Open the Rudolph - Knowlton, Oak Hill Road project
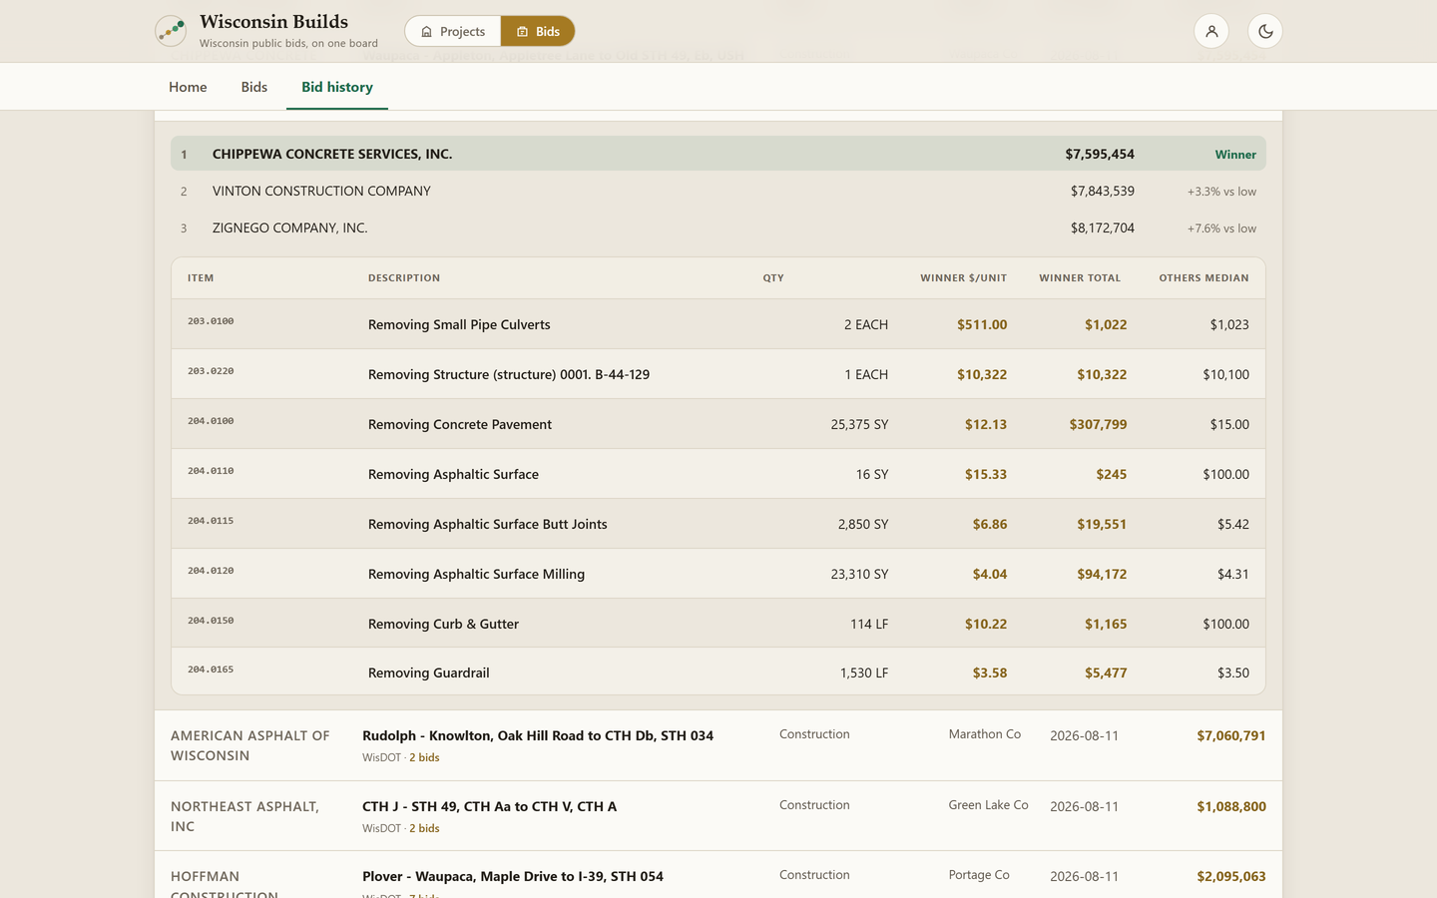This screenshot has height=898, width=1437. click(x=538, y=735)
